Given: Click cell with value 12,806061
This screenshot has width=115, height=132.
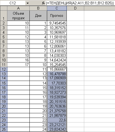Looking at the screenshot, I should [57, 46].
